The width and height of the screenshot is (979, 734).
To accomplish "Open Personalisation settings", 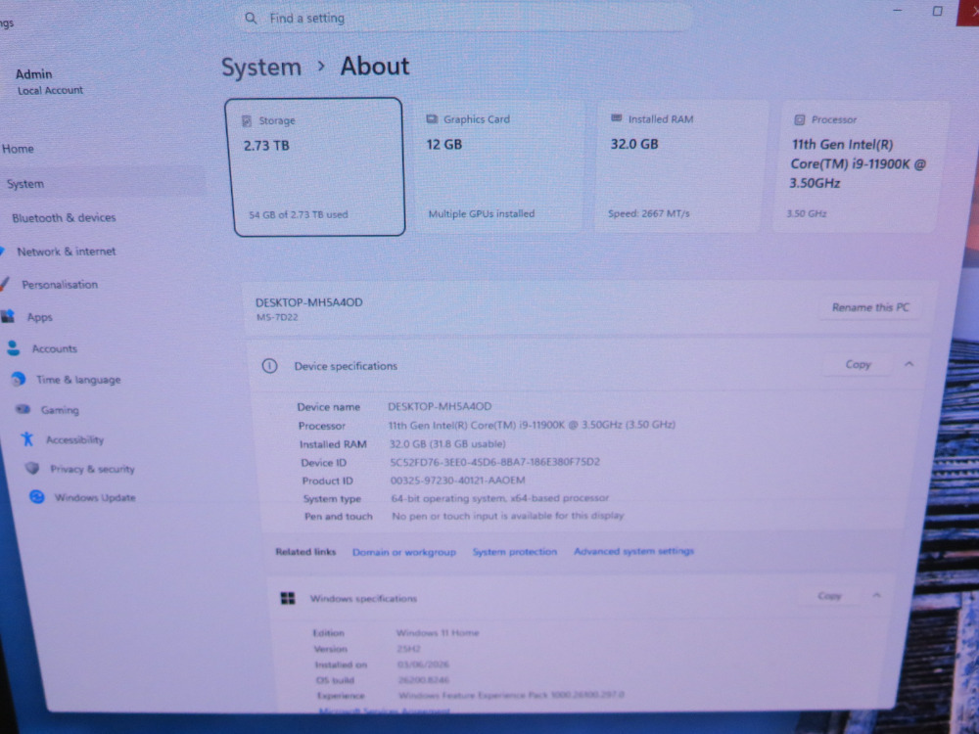I will tap(60, 284).
